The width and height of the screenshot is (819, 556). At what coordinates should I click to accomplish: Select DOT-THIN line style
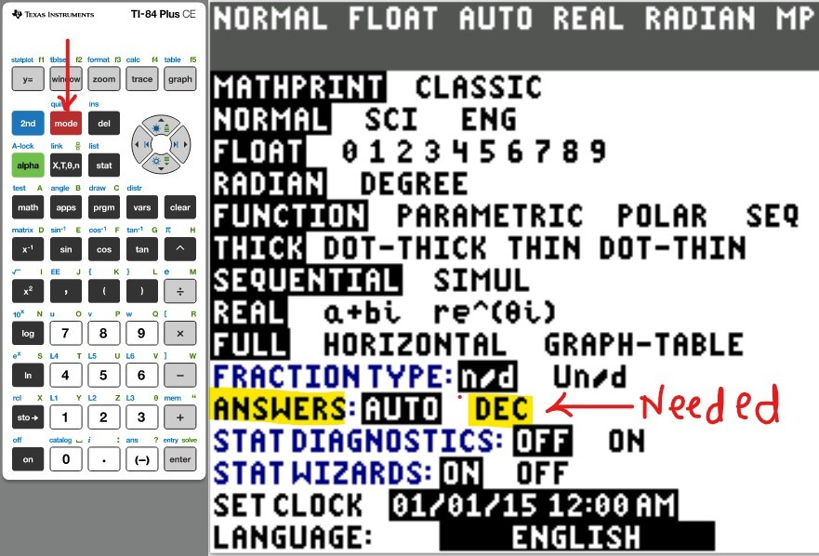673,248
